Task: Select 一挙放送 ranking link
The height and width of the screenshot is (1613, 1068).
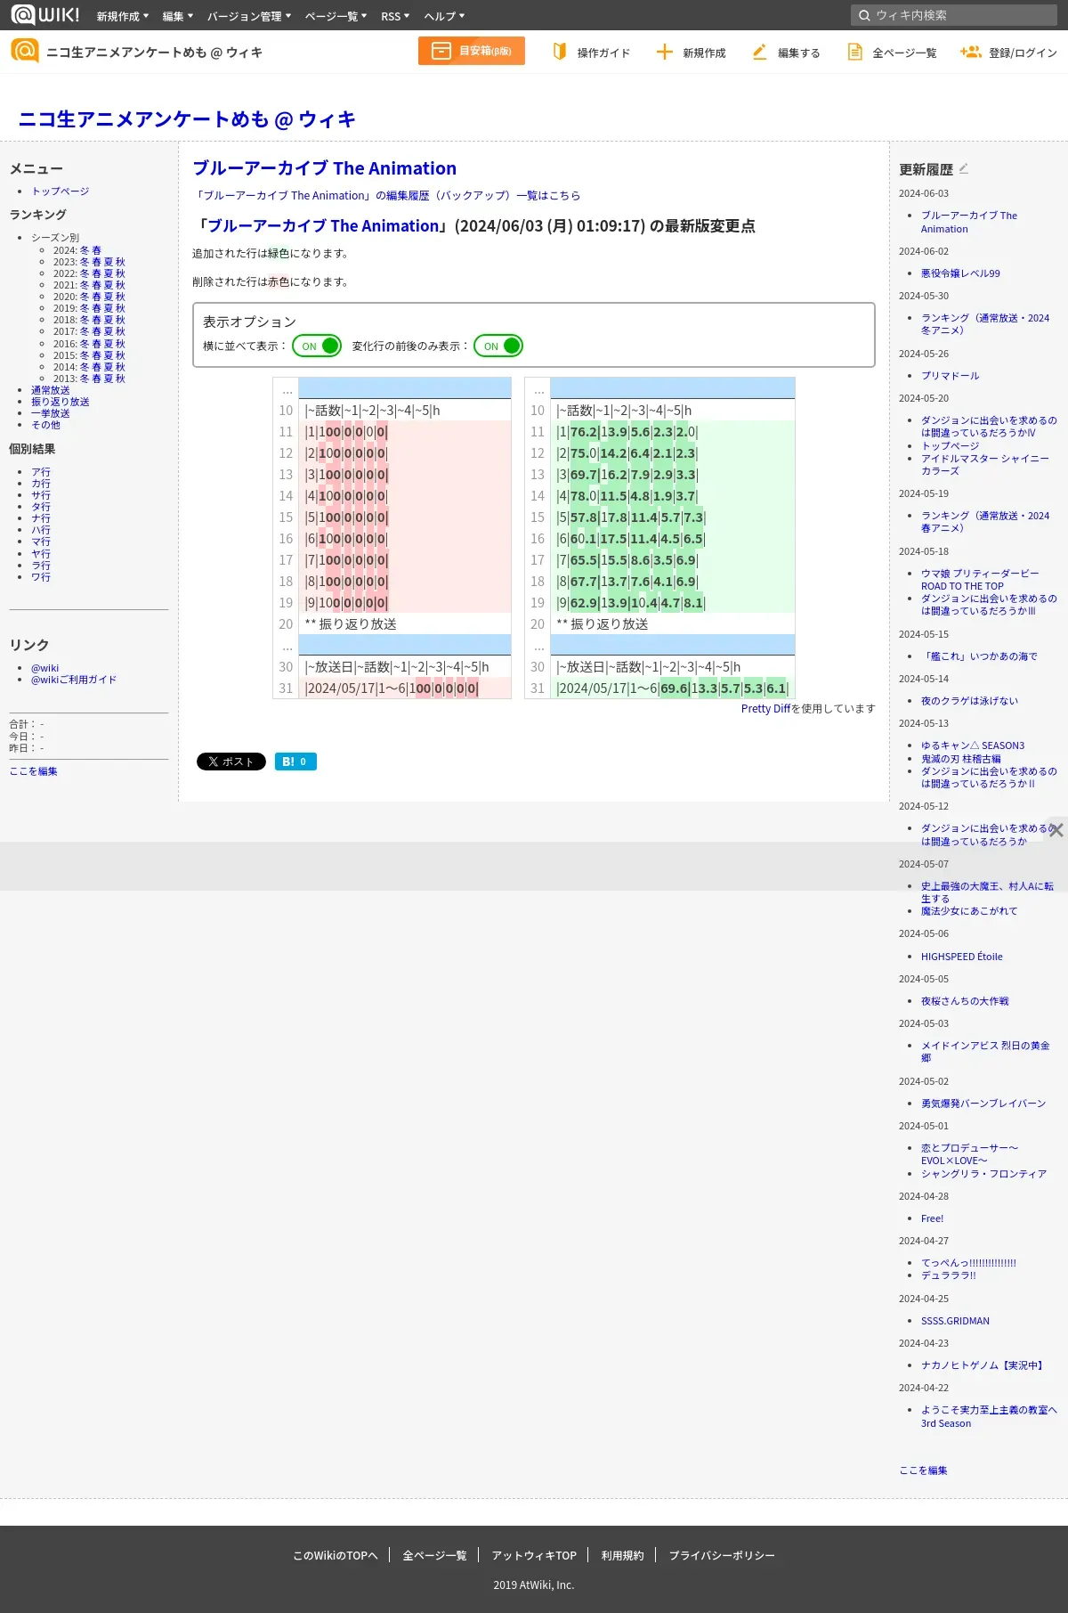Action: (x=50, y=413)
